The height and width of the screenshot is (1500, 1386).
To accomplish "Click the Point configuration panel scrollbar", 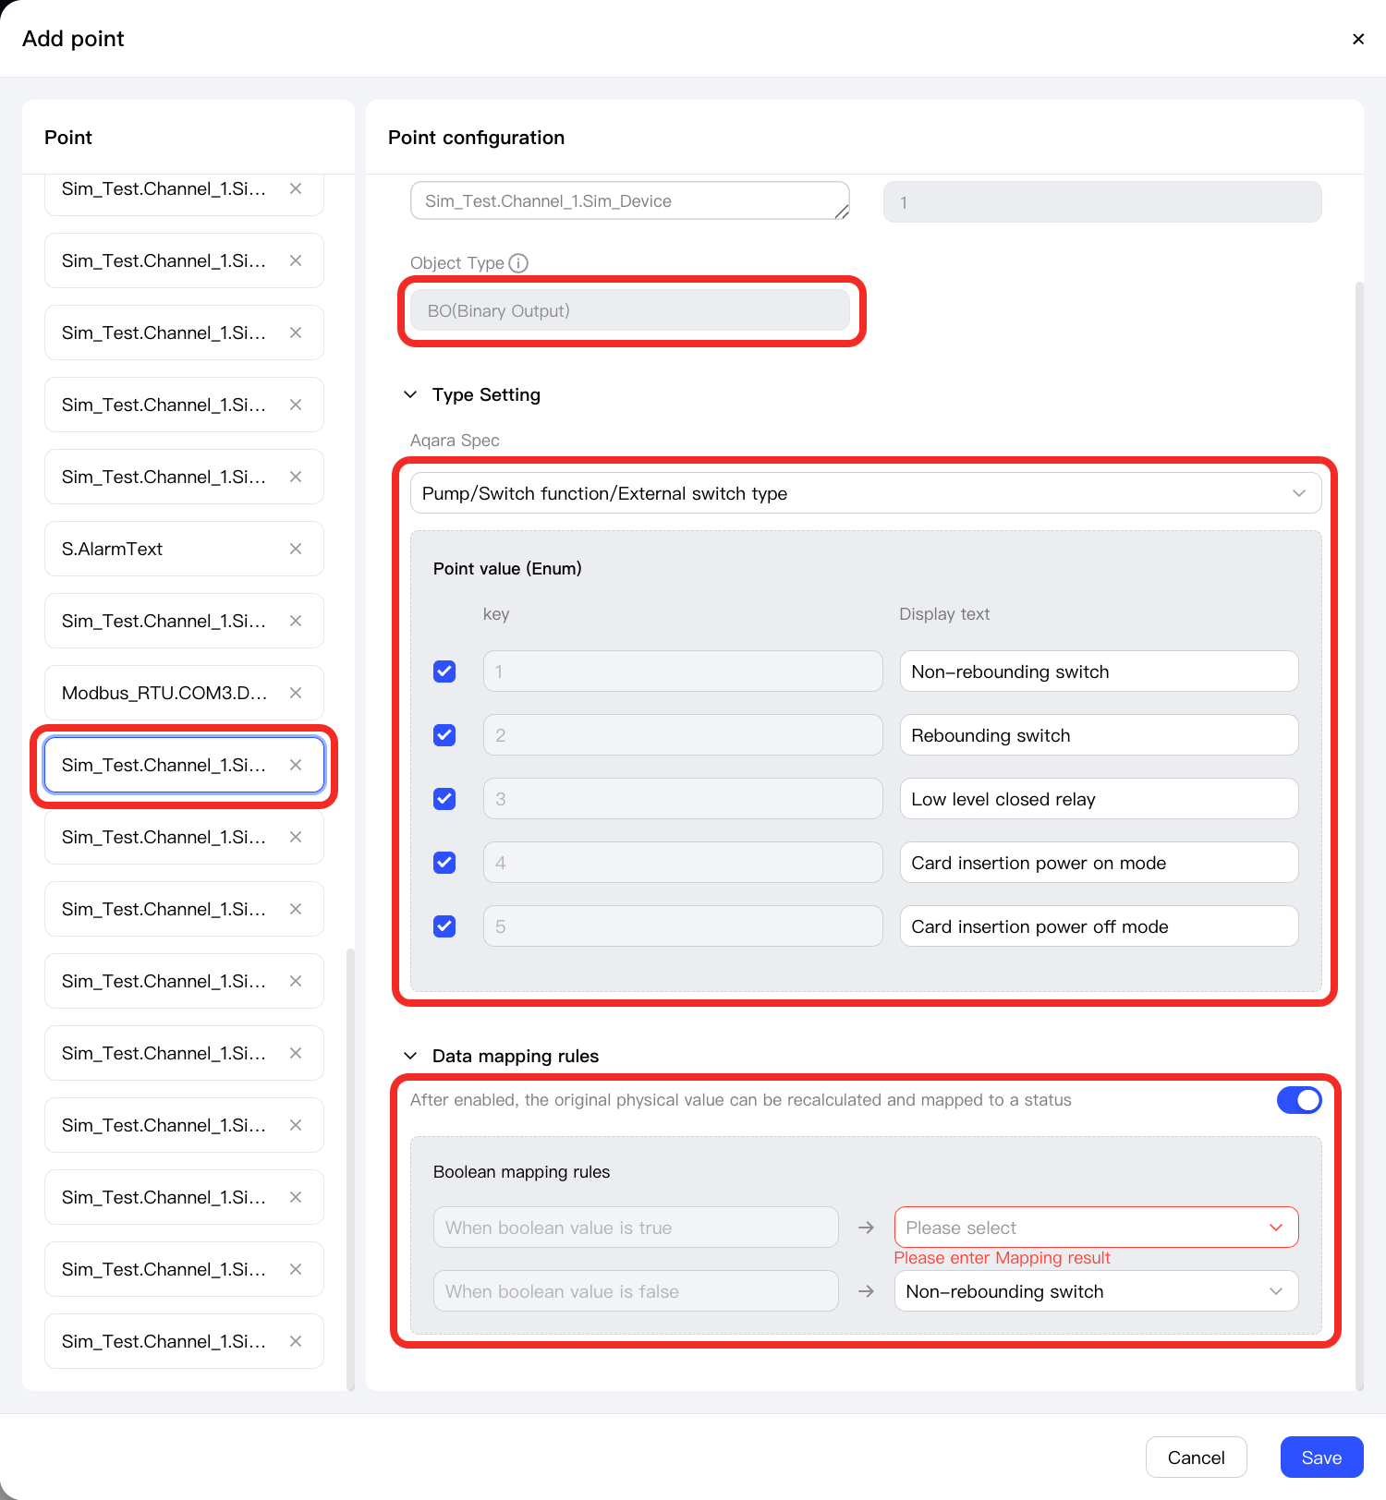I will 1359,835.
